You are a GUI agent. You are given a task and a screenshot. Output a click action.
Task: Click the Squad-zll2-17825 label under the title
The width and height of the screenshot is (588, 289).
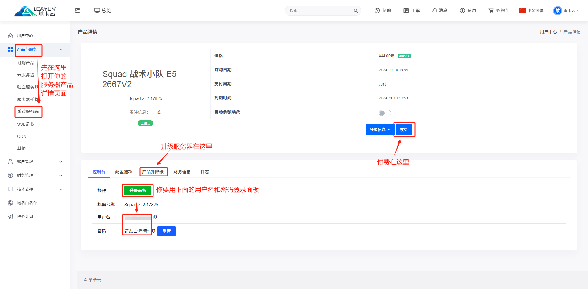[x=145, y=98]
